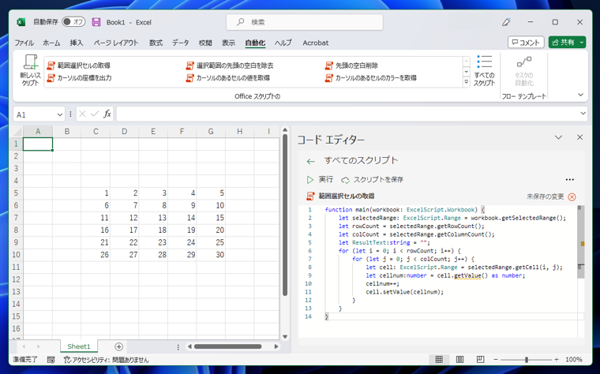This screenshot has width=600, height=374.
Task: Click the cancel X icon in formula bar
Action: click(x=82, y=114)
